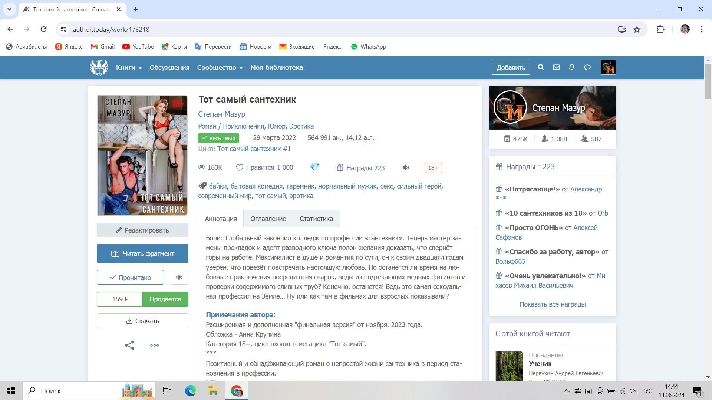Click the share icon under Download button
The image size is (712, 400).
click(x=129, y=345)
